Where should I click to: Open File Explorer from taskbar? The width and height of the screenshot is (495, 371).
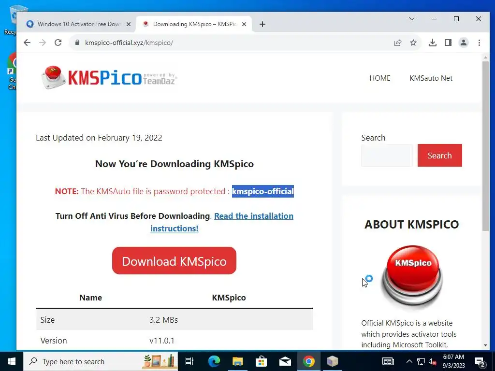(x=237, y=361)
